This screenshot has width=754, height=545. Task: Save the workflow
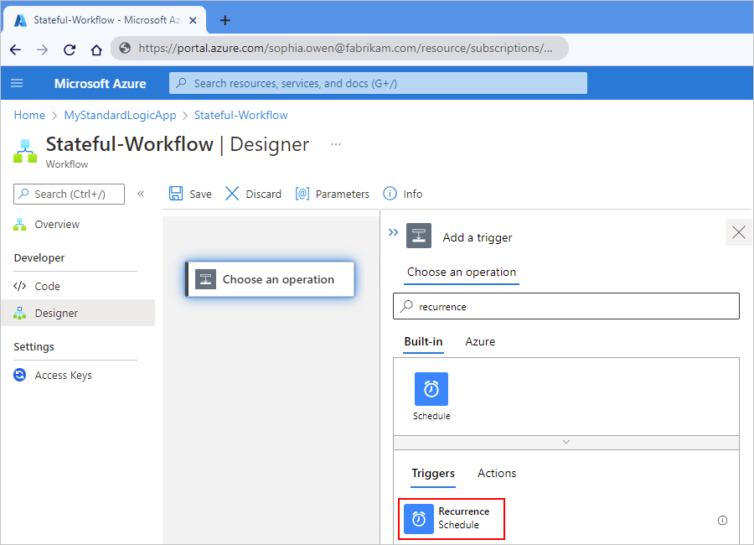point(190,194)
